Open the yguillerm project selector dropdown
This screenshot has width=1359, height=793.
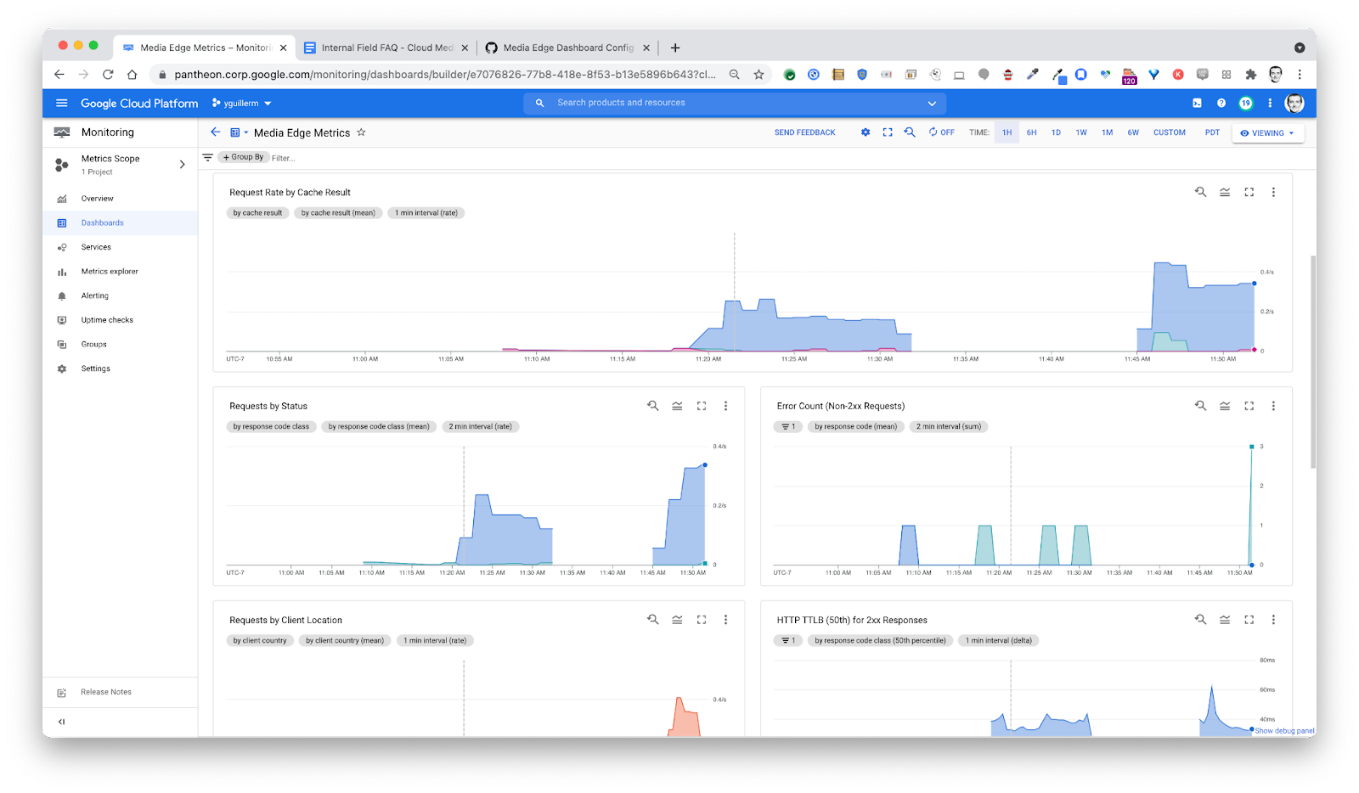[x=242, y=104]
